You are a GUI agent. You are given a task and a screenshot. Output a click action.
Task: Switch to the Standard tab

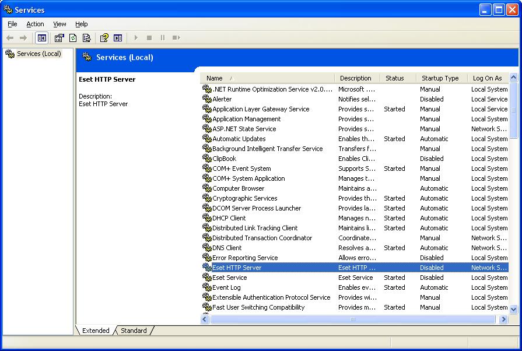click(x=134, y=331)
